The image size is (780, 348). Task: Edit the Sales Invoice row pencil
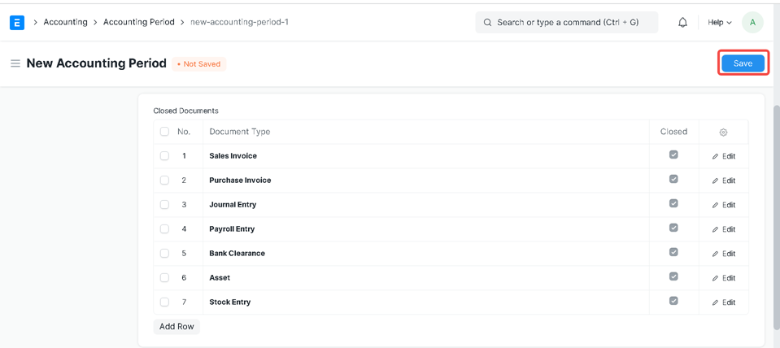click(723, 156)
